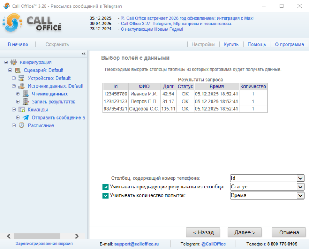
Task: Click the Id column header
Action: click(x=116, y=86)
